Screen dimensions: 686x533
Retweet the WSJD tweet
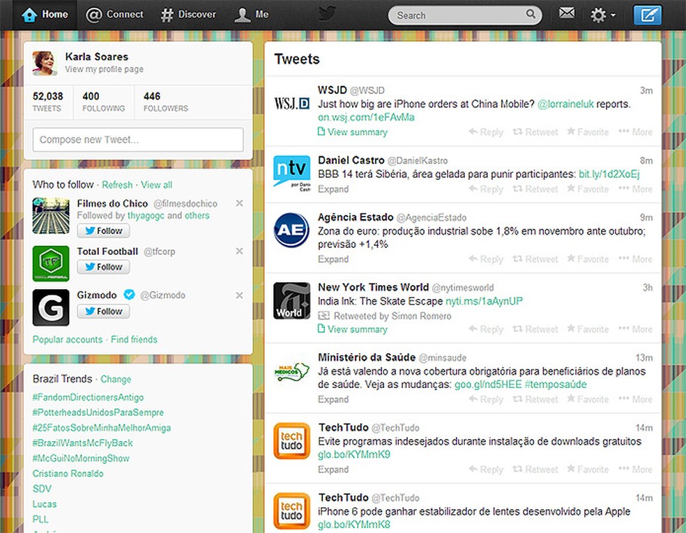[535, 132]
